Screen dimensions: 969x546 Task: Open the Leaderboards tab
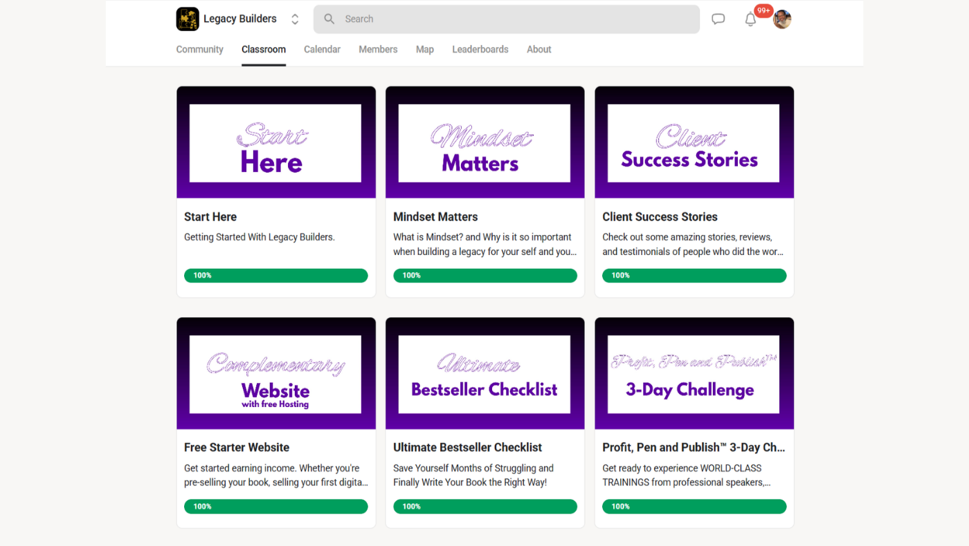click(x=480, y=50)
